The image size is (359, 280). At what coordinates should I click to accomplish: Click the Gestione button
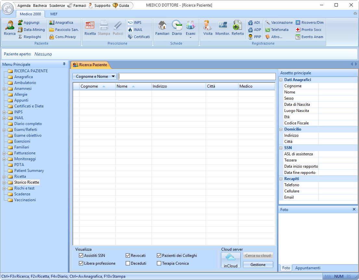[x=258, y=265]
